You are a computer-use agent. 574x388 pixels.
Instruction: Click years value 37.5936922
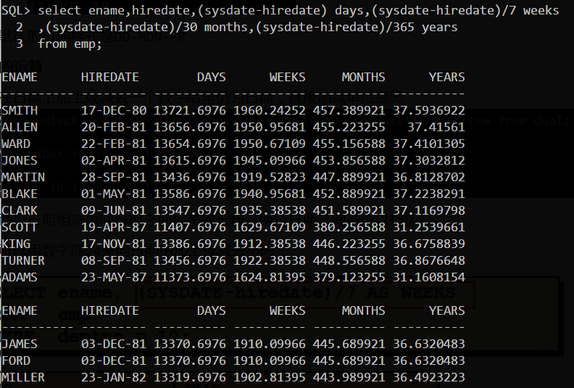(x=429, y=110)
